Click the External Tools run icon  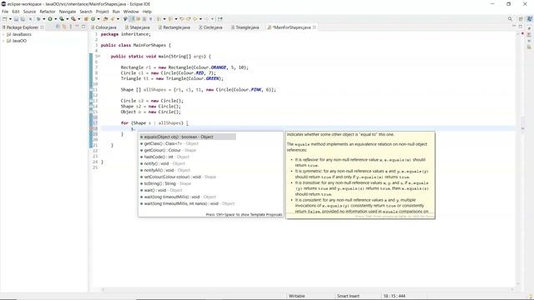tap(73, 19)
